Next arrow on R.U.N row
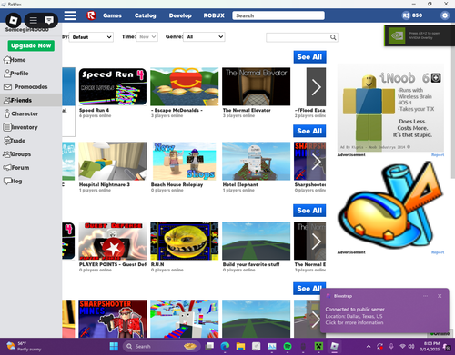The width and height of the screenshot is (455, 355). point(316,242)
